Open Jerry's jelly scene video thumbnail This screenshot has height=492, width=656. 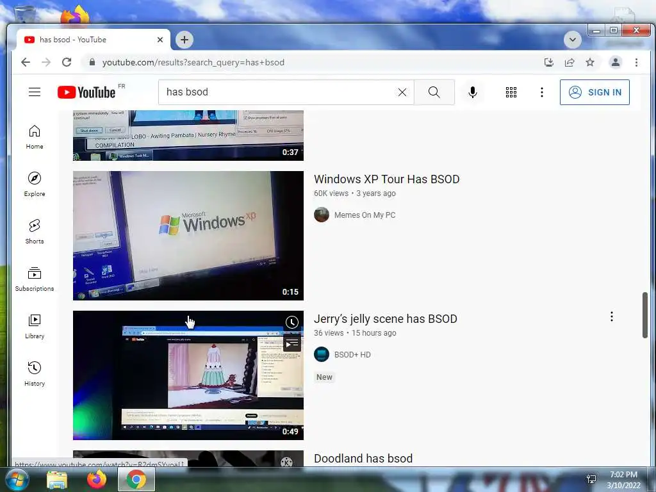click(x=188, y=375)
